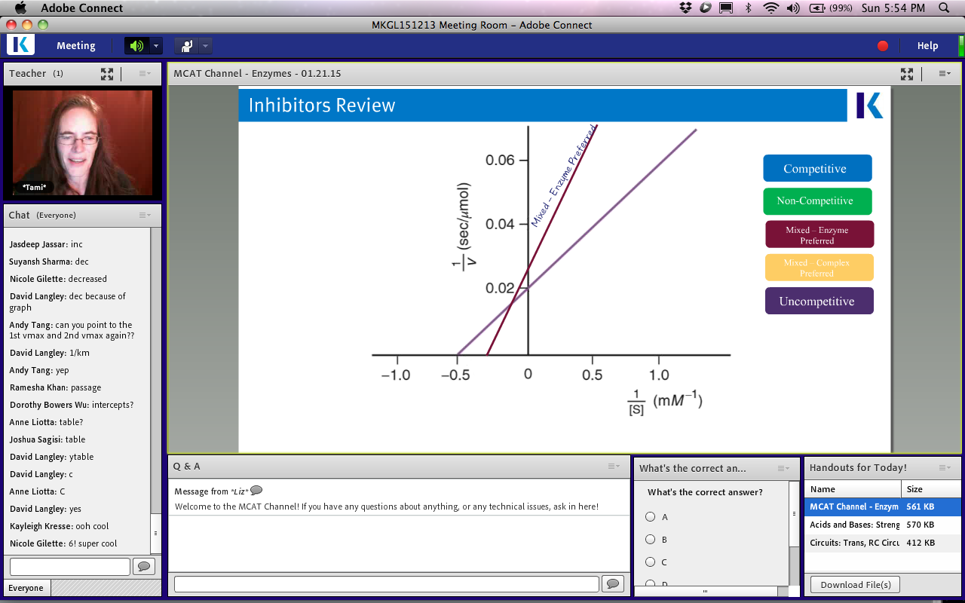Viewport: 965px width, 603px height.
Task: Open raise hand status dropdown arrow
Action: 205,46
